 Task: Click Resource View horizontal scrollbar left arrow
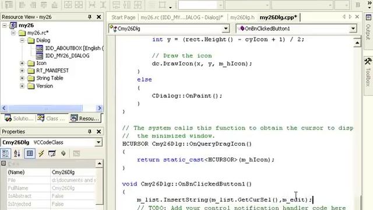coord(4,108)
